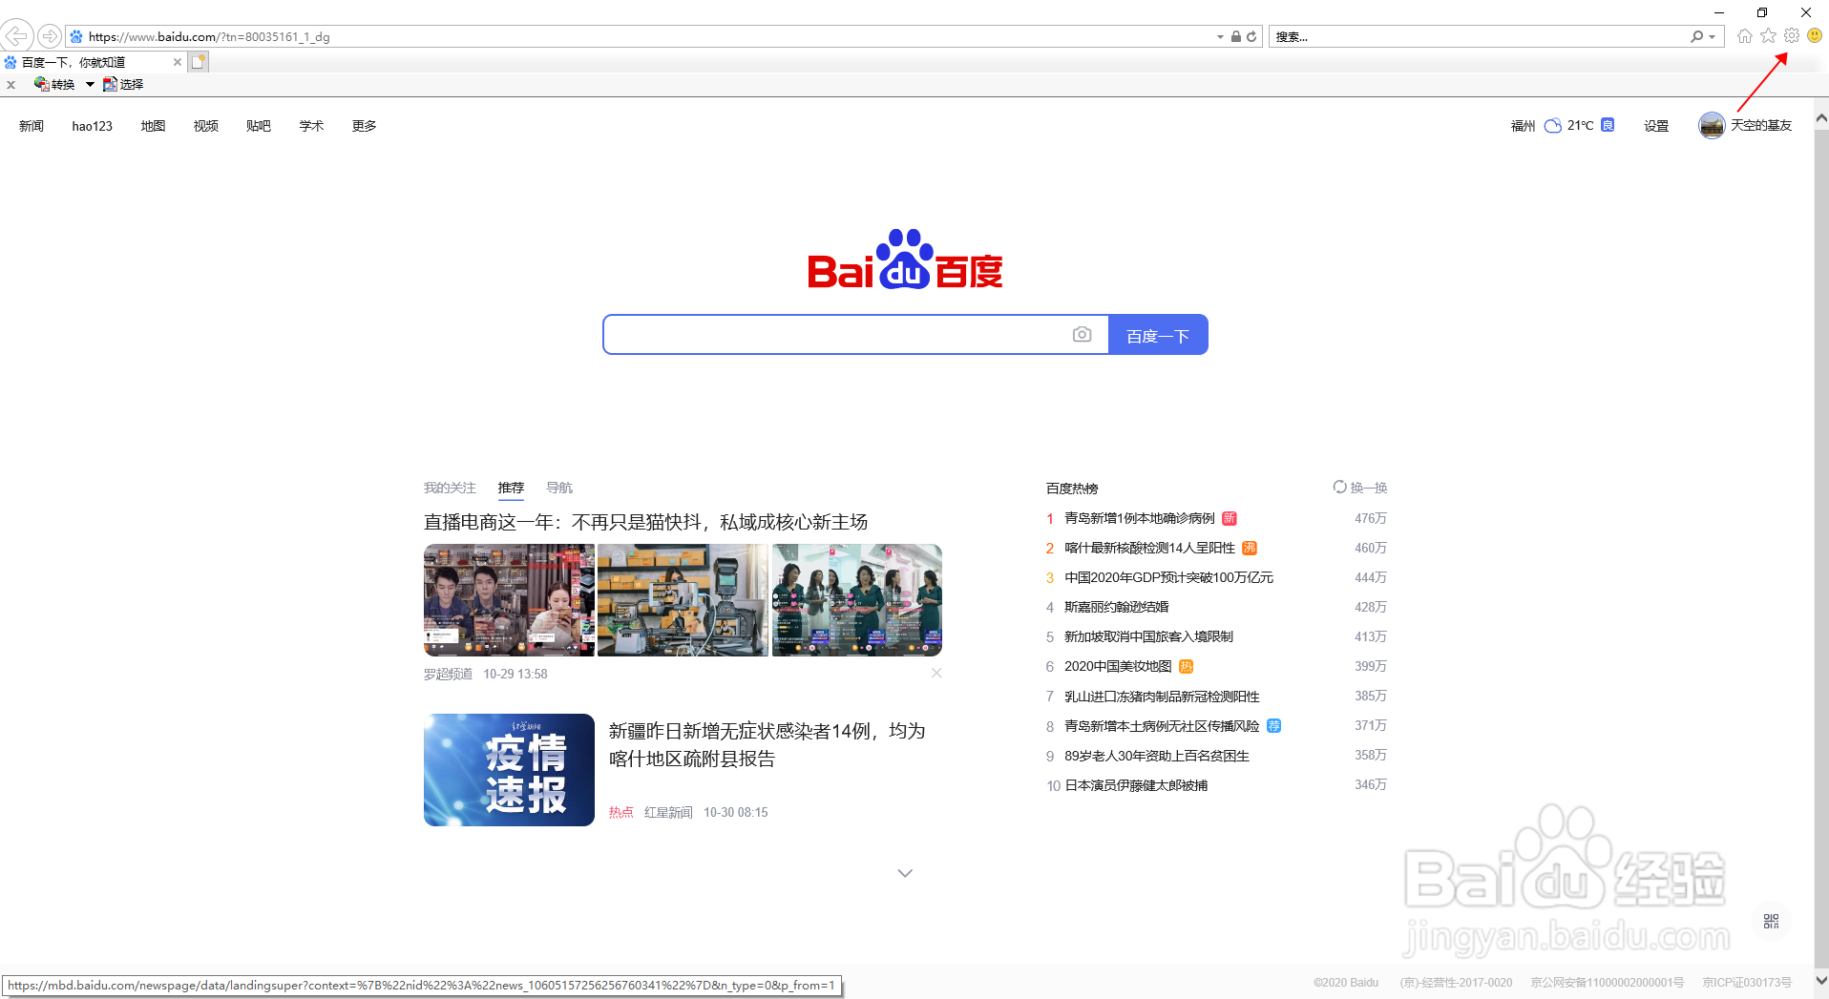The height and width of the screenshot is (999, 1829).
Task: Open article 直播电商这一年 headline
Action: pos(645,522)
